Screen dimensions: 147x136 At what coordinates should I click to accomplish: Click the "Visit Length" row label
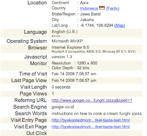pos(33,87)
